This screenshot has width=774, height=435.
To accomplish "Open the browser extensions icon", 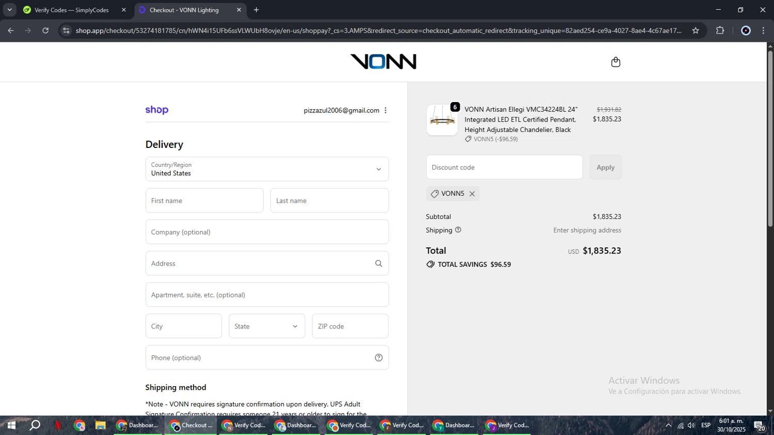I will (x=720, y=30).
